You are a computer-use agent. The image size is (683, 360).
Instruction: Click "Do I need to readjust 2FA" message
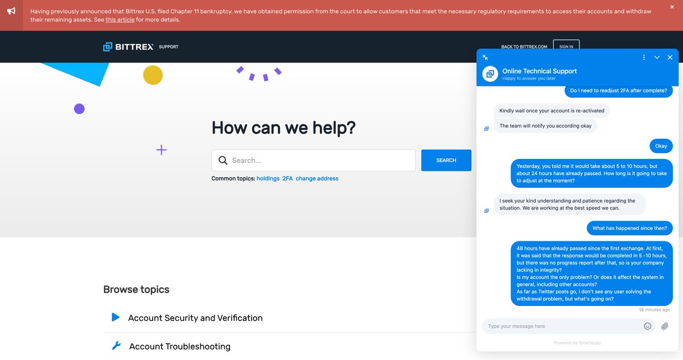pos(618,91)
